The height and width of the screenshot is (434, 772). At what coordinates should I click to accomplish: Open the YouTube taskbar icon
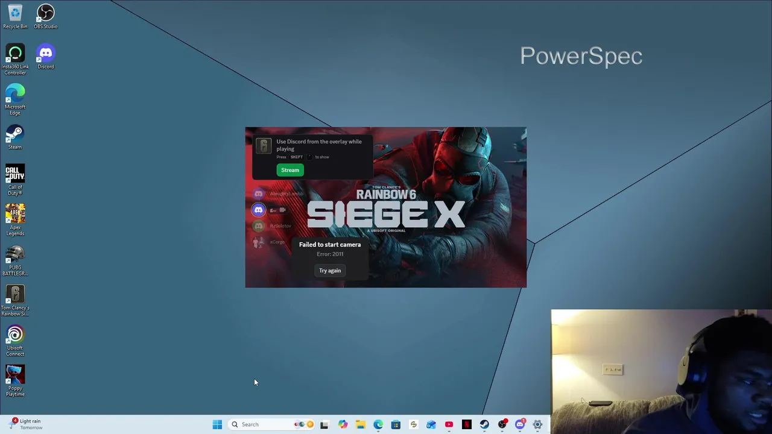coord(449,424)
